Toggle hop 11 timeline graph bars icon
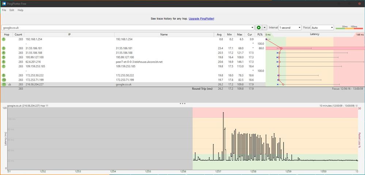 10,85
